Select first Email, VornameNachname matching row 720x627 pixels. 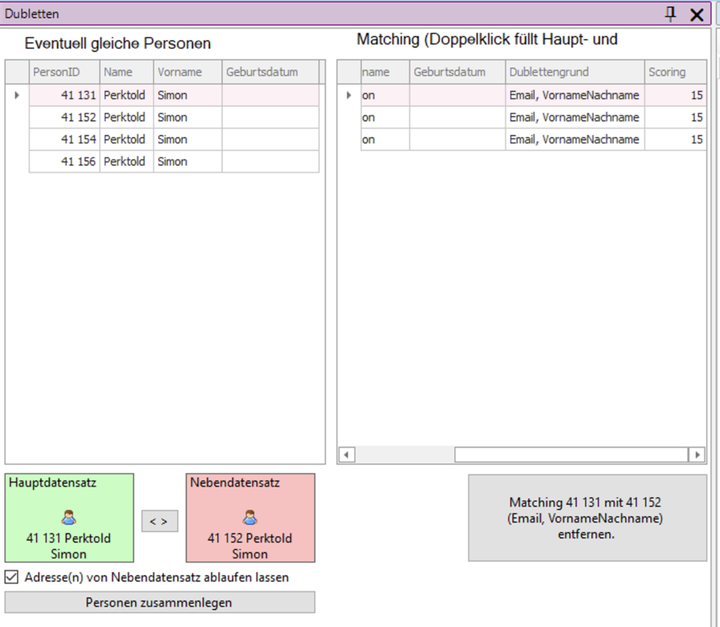click(x=534, y=95)
